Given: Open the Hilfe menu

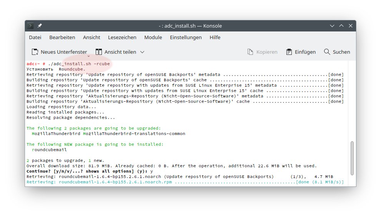Looking at the screenshot, I should tap(215, 37).
